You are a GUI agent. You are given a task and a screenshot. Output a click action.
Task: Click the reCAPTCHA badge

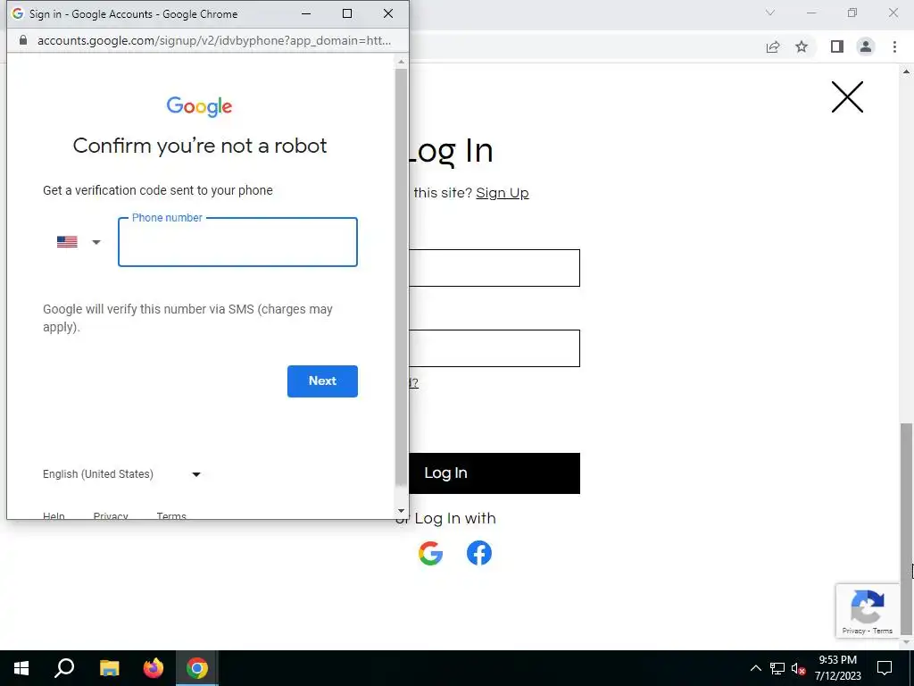coord(868,611)
